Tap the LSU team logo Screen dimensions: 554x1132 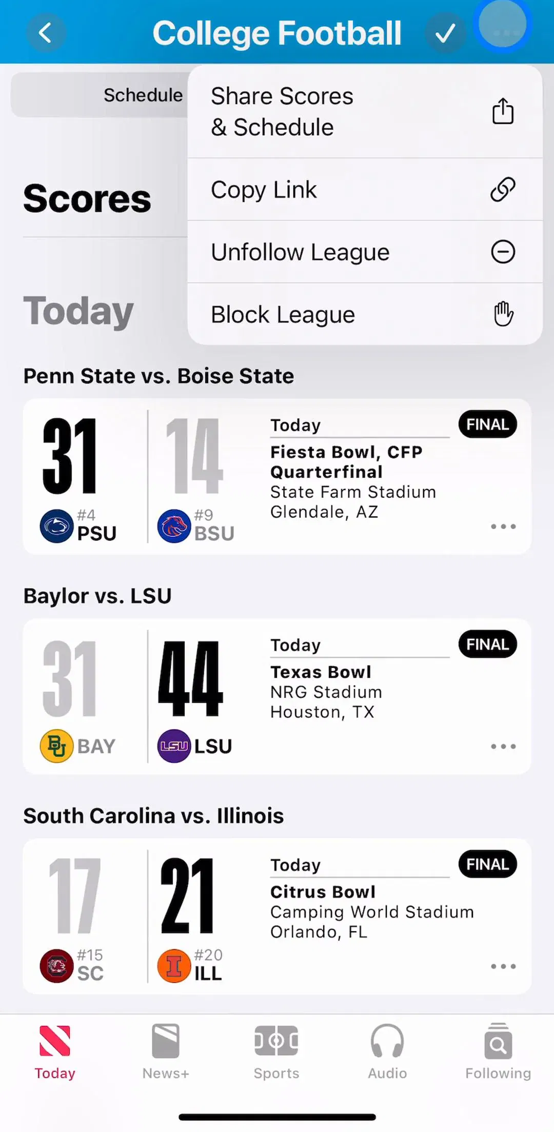pyautogui.click(x=174, y=746)
